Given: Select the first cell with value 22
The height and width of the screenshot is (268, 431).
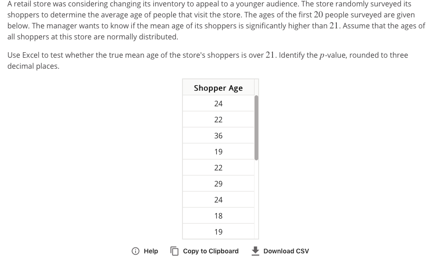Looking at the screenshot, I should pos(219,120).
